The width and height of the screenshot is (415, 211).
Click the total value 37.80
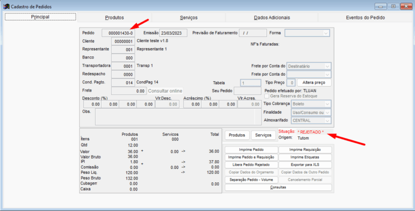(214, 162)
